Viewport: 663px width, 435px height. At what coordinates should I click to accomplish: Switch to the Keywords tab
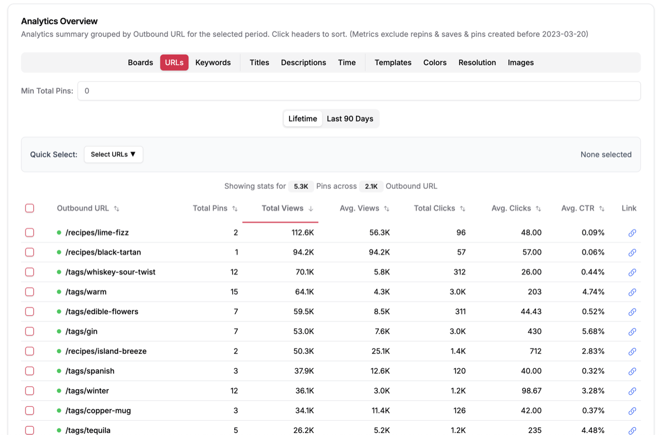pyautogui.click(x=213, y=62)
